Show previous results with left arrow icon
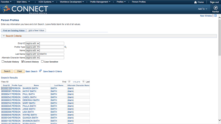Screen dimensions: 221x124 tap(69, 81)
